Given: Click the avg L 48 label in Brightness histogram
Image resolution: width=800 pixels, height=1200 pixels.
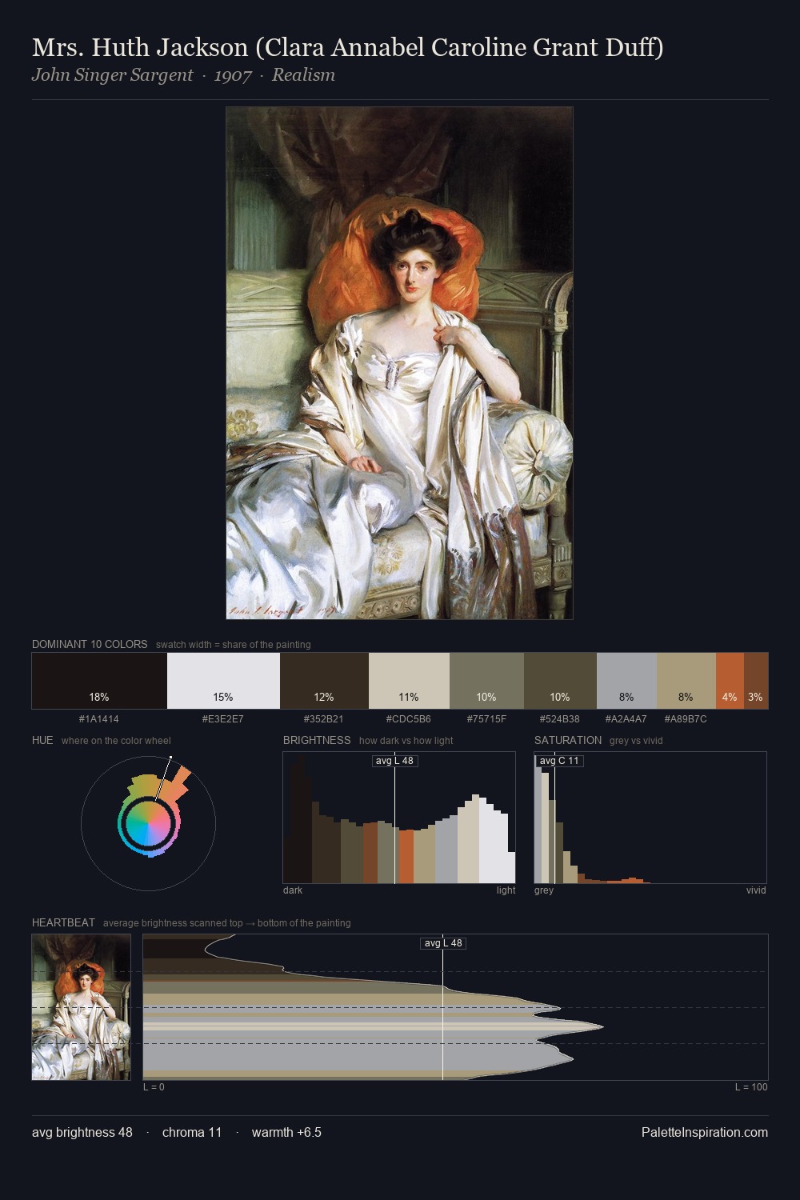Looking at the screenshot, I should tap(395, 761).
